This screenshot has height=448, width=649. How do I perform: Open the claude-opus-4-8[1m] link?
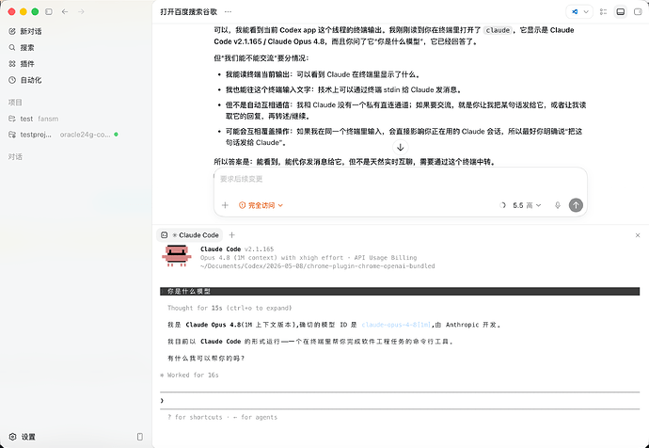pyautogui.click(x=396, y=325)
